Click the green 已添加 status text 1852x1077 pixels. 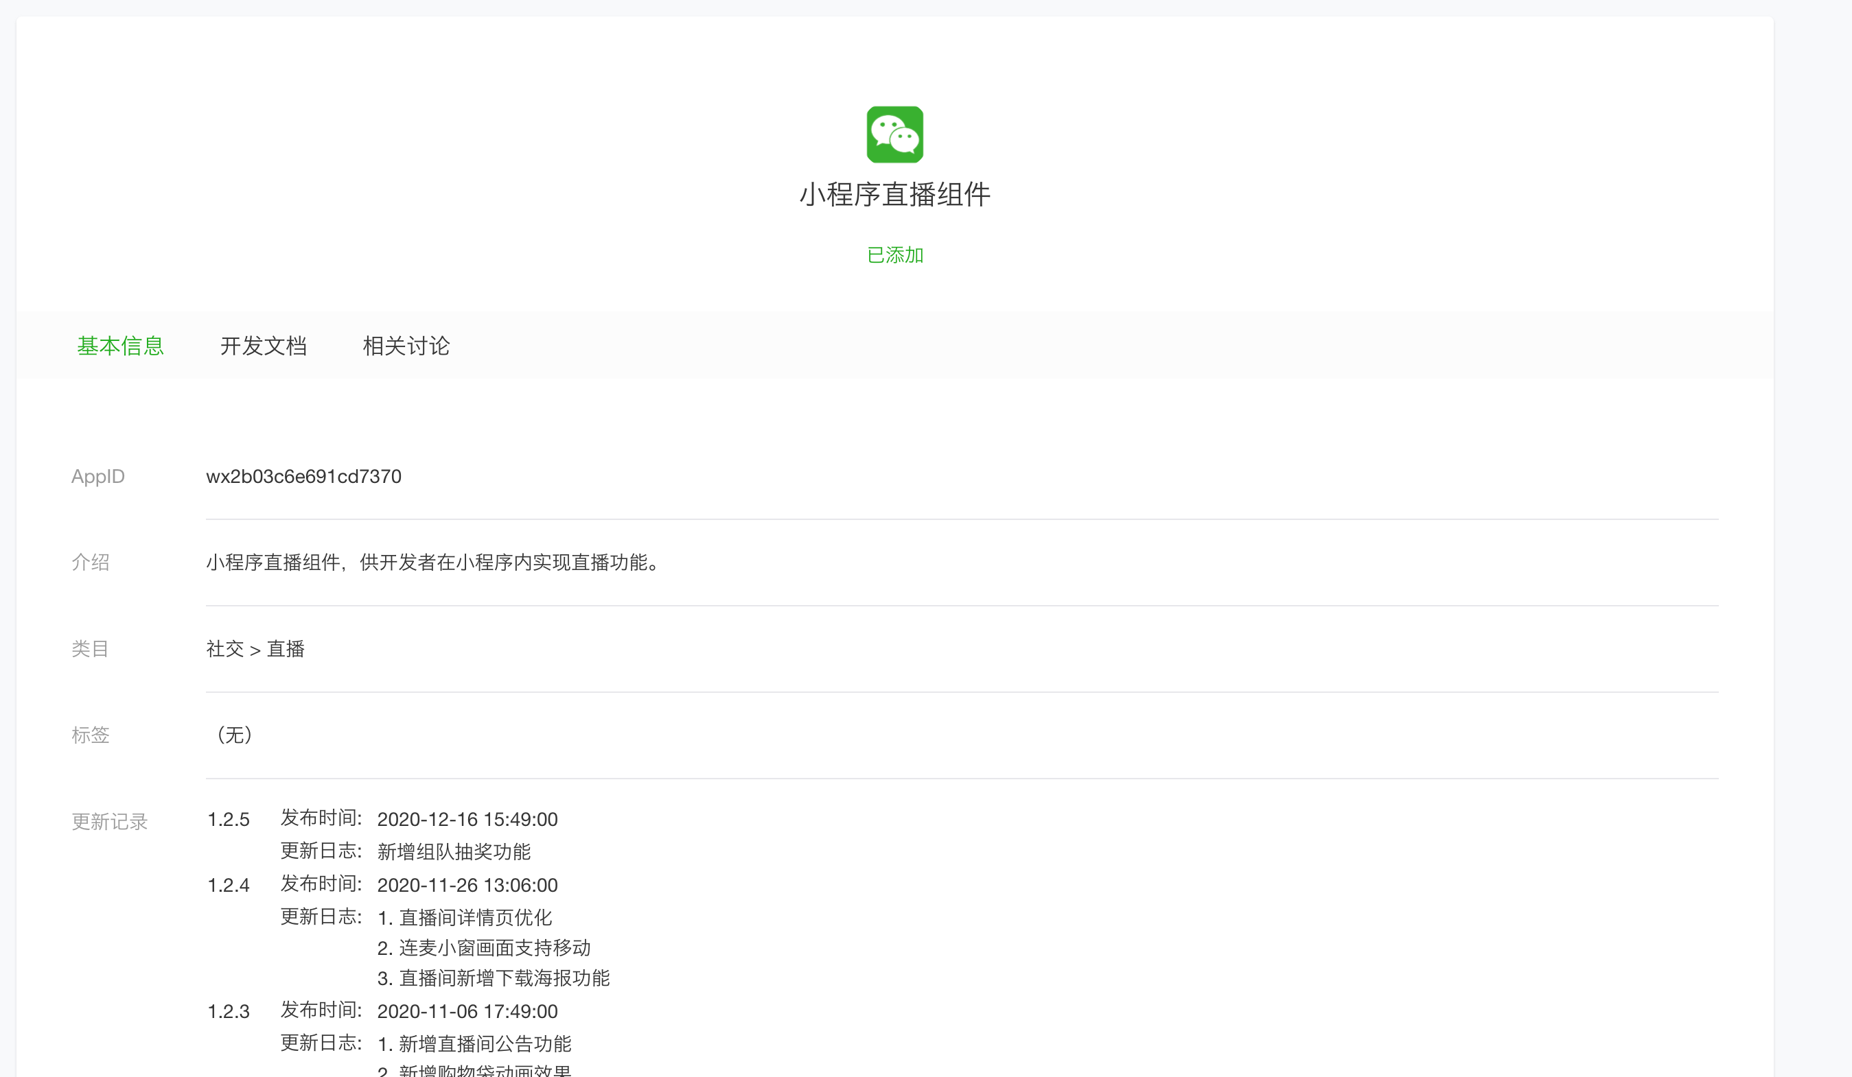pos(894,255)
